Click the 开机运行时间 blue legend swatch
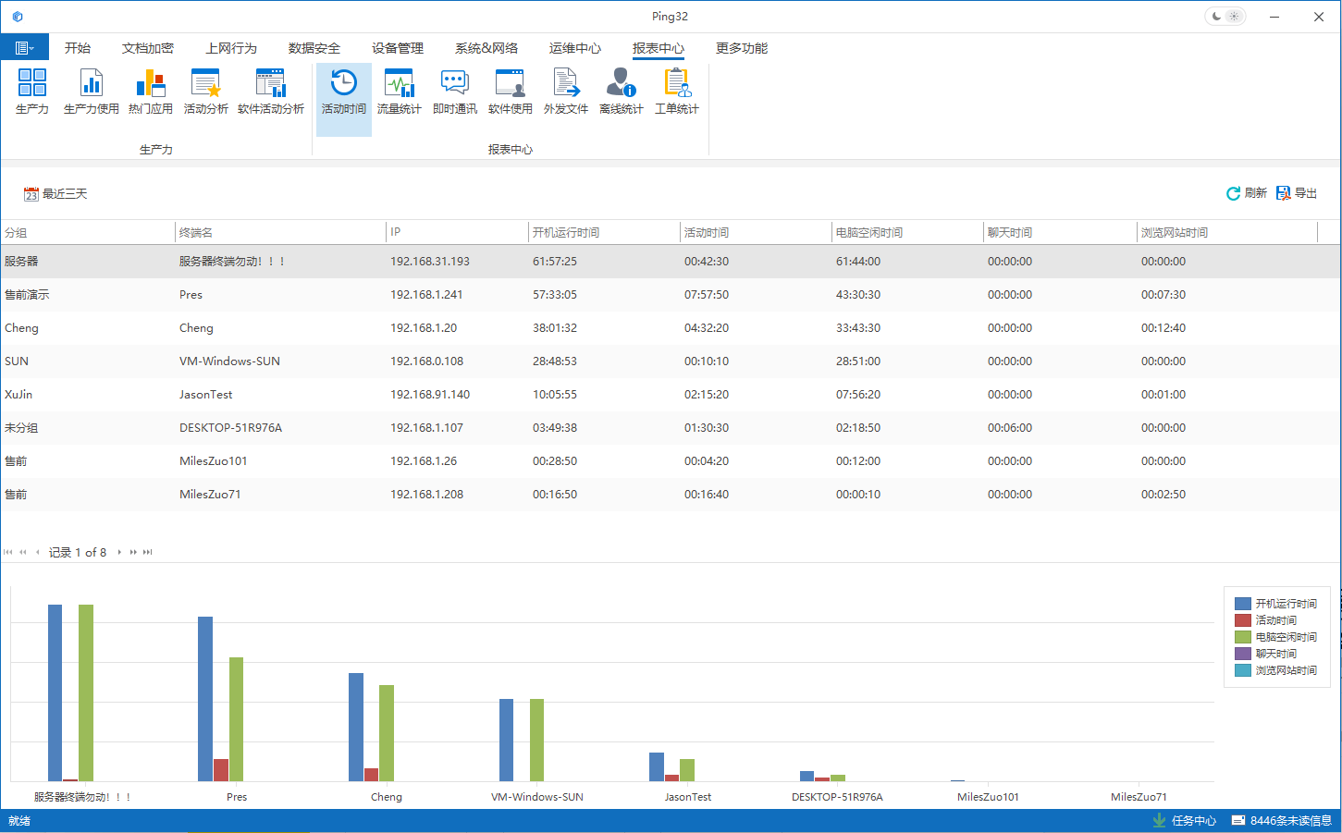Screen dimensions: 1342x833 pyautogui.click(x=1242, y=604)
